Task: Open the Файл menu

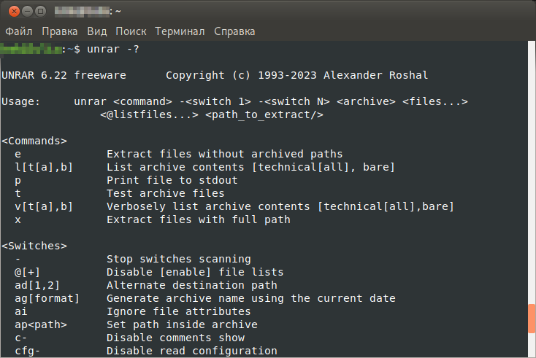Action: (19, 31)
